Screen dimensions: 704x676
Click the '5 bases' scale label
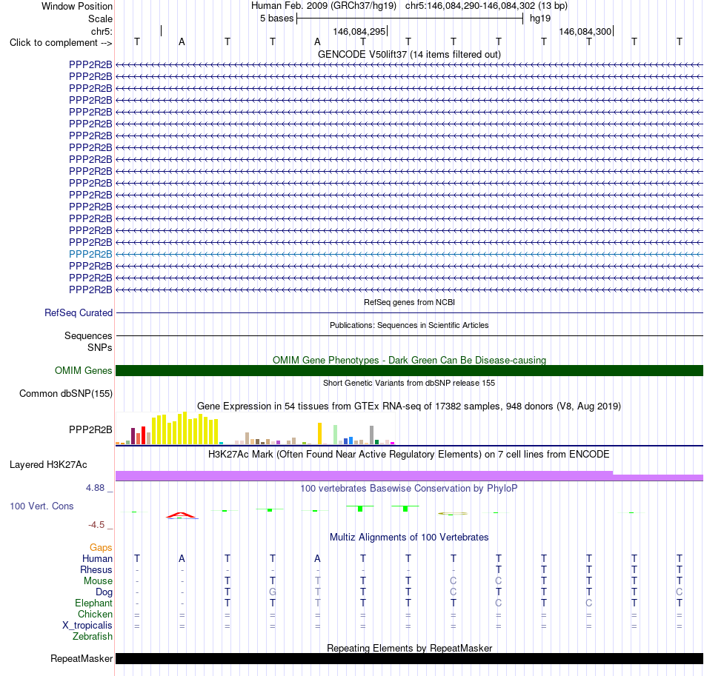click(x=276, y=19)
